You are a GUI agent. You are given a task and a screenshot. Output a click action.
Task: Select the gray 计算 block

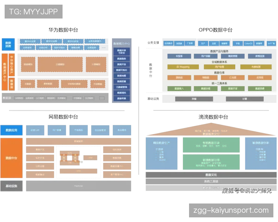[245, 99]
